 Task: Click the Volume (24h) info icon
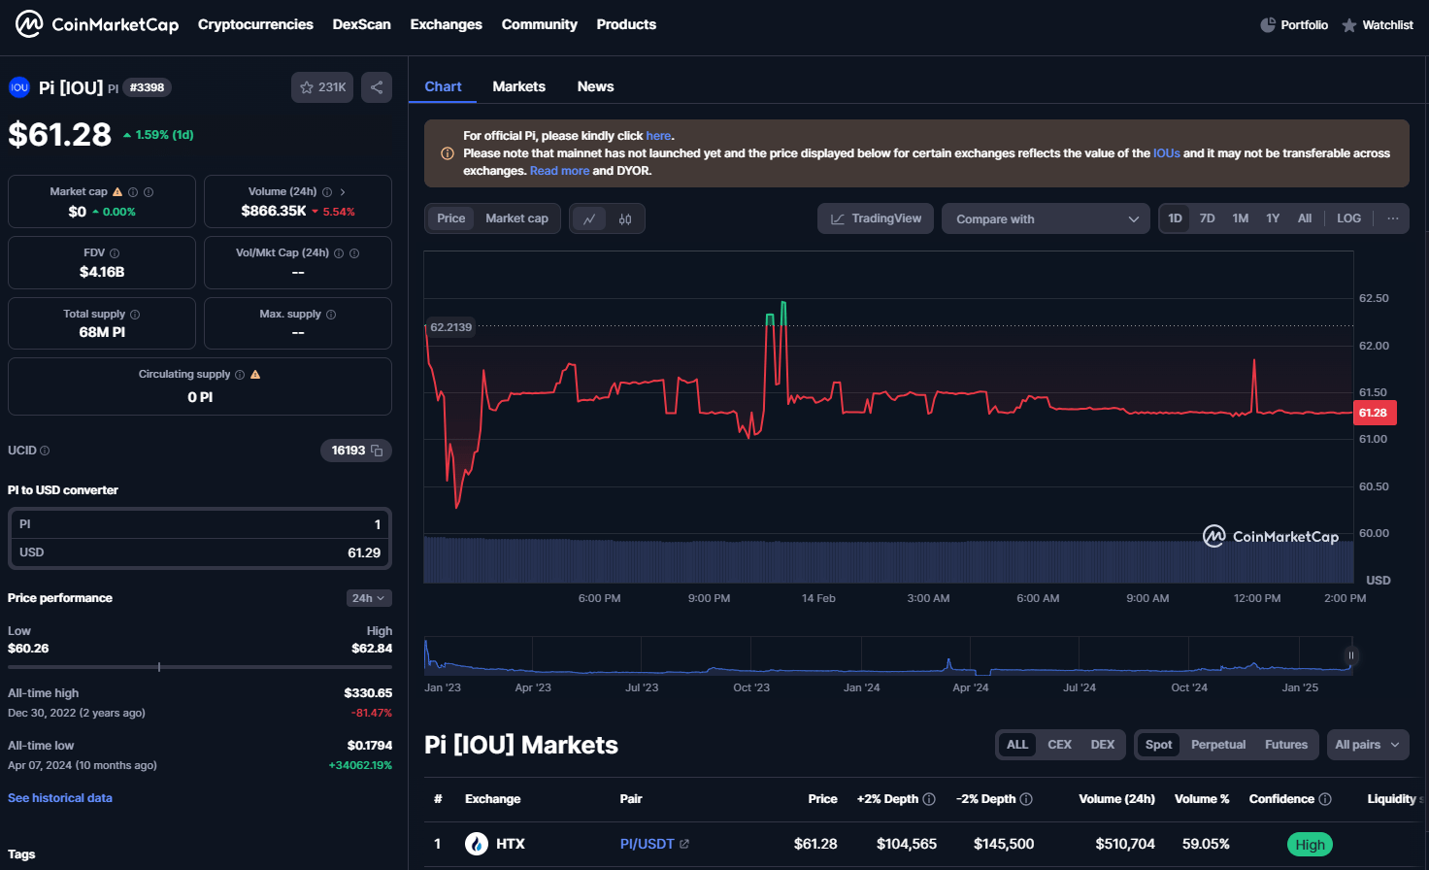[327, 192]
